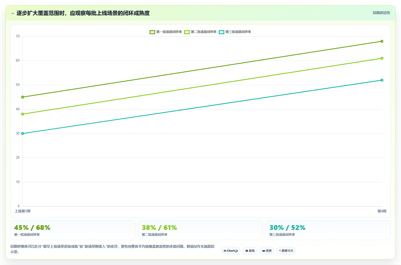
Task: Click the y-axis label 10
Action: 18,182
